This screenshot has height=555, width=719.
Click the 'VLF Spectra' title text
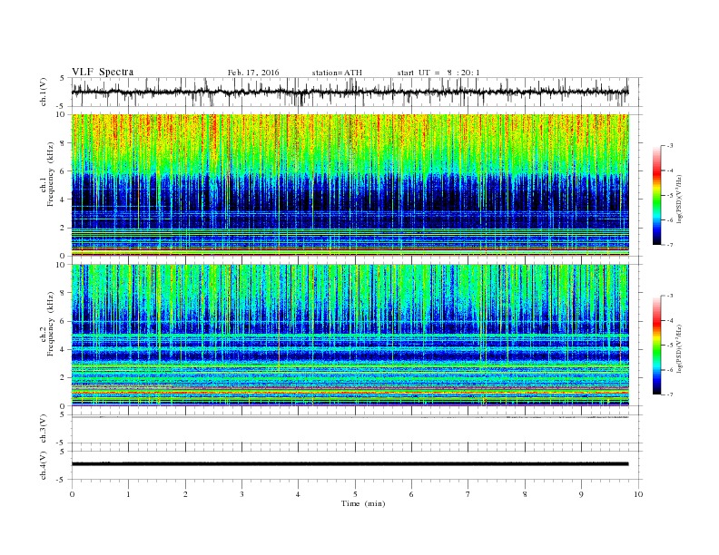point(103,72)
